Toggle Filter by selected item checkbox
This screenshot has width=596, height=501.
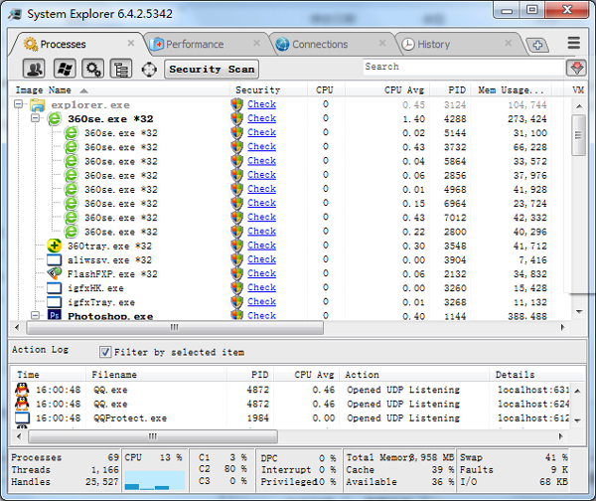[x=105, y=352]
